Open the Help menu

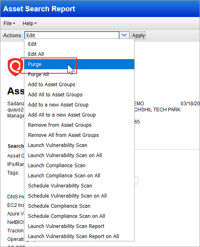coord(30,23)
